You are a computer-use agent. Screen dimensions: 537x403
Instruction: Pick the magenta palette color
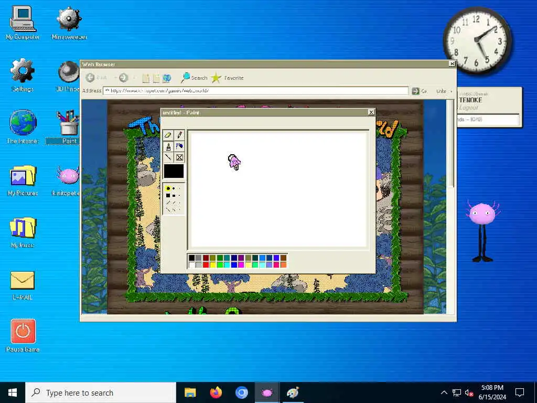point(241,264)
